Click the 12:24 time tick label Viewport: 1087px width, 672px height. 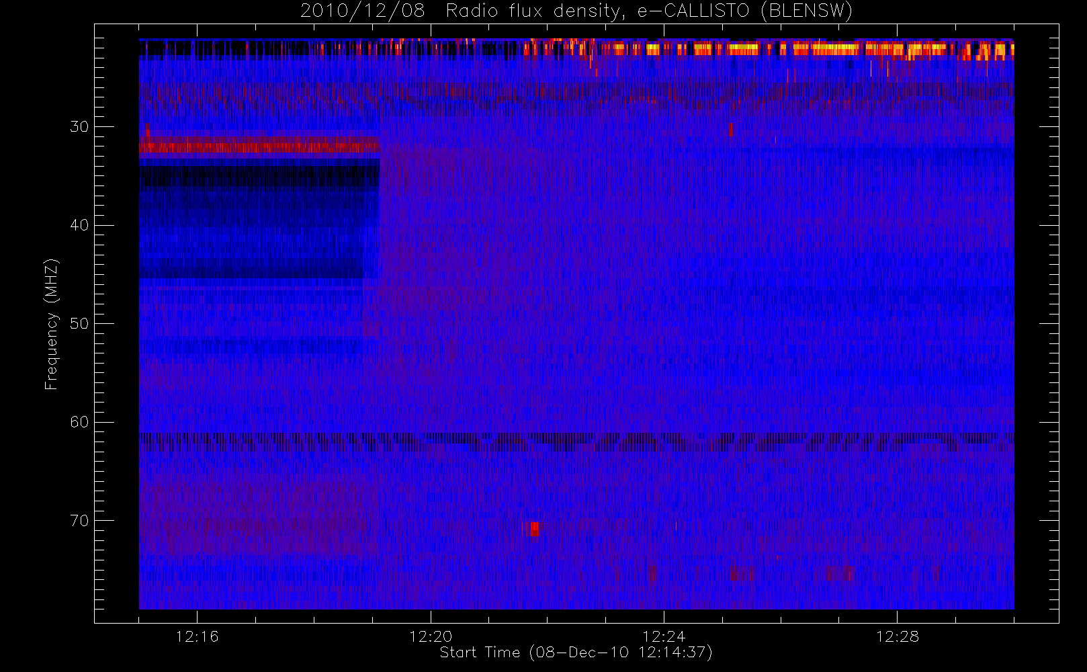pyautogui.click(x=664, y=636)
